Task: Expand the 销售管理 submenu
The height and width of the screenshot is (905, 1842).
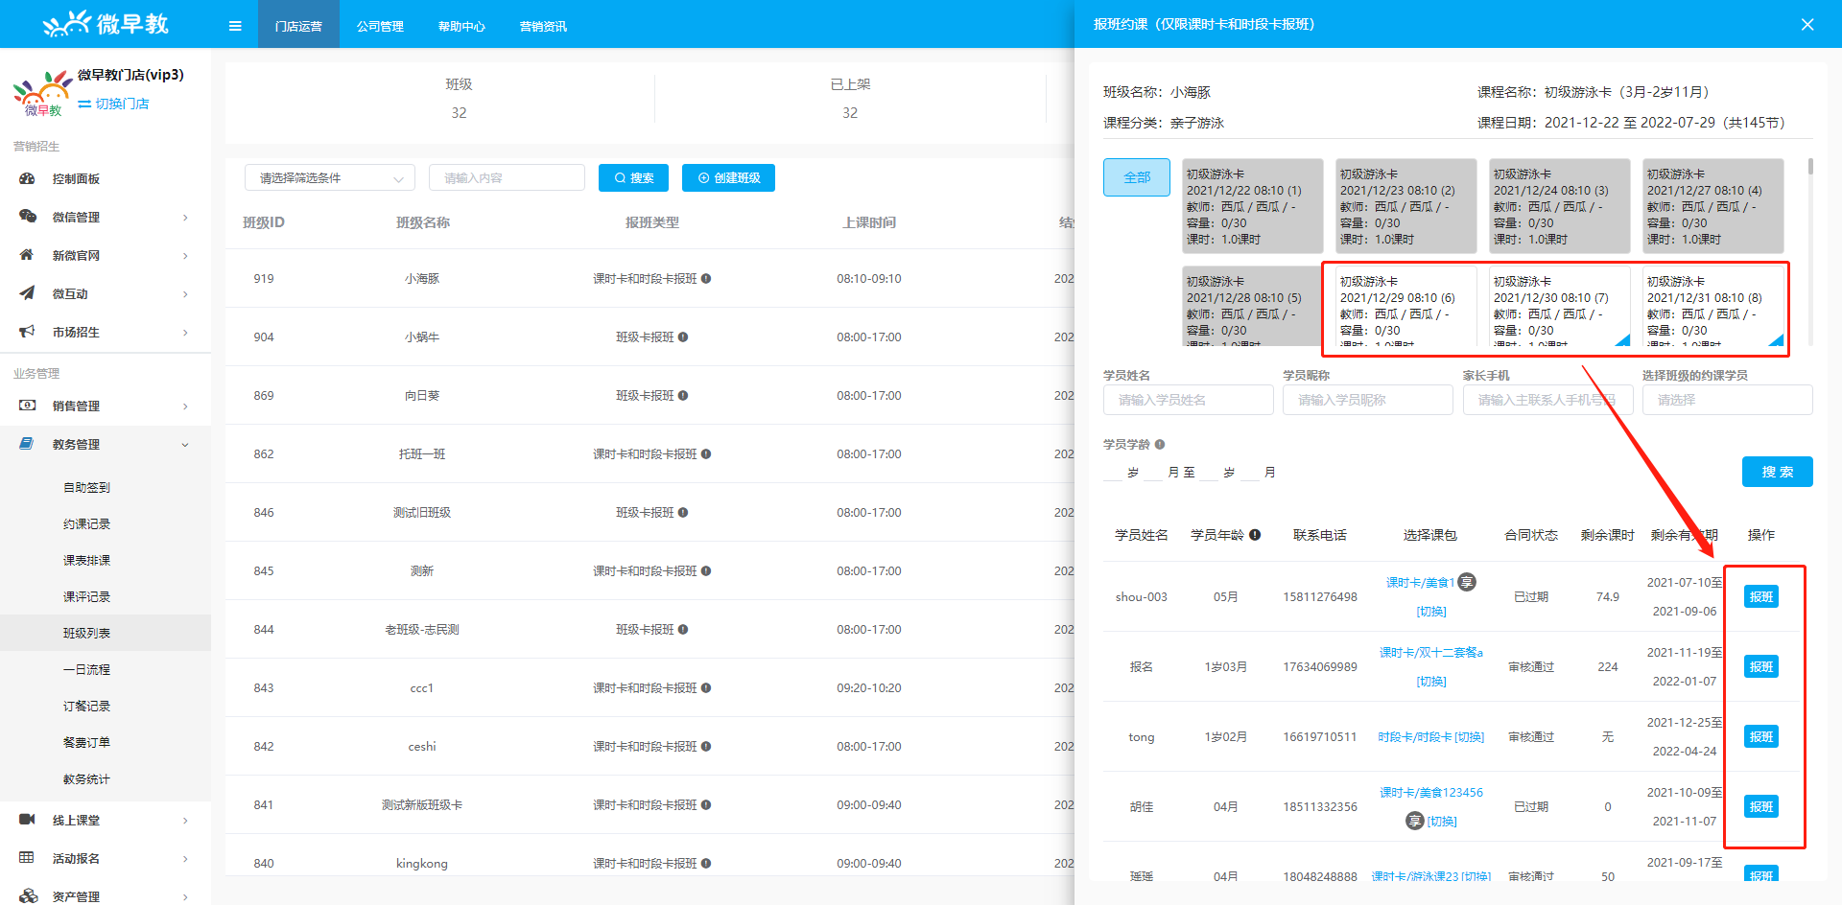Action: pos(185,406)
